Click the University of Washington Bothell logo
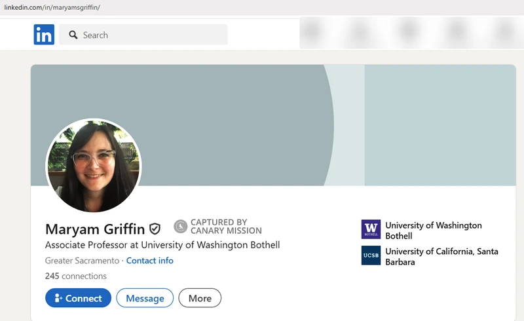 tap(371, 229)
